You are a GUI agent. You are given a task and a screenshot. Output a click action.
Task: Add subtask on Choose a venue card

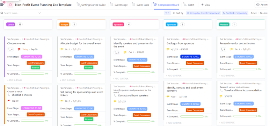click(14, 80)
